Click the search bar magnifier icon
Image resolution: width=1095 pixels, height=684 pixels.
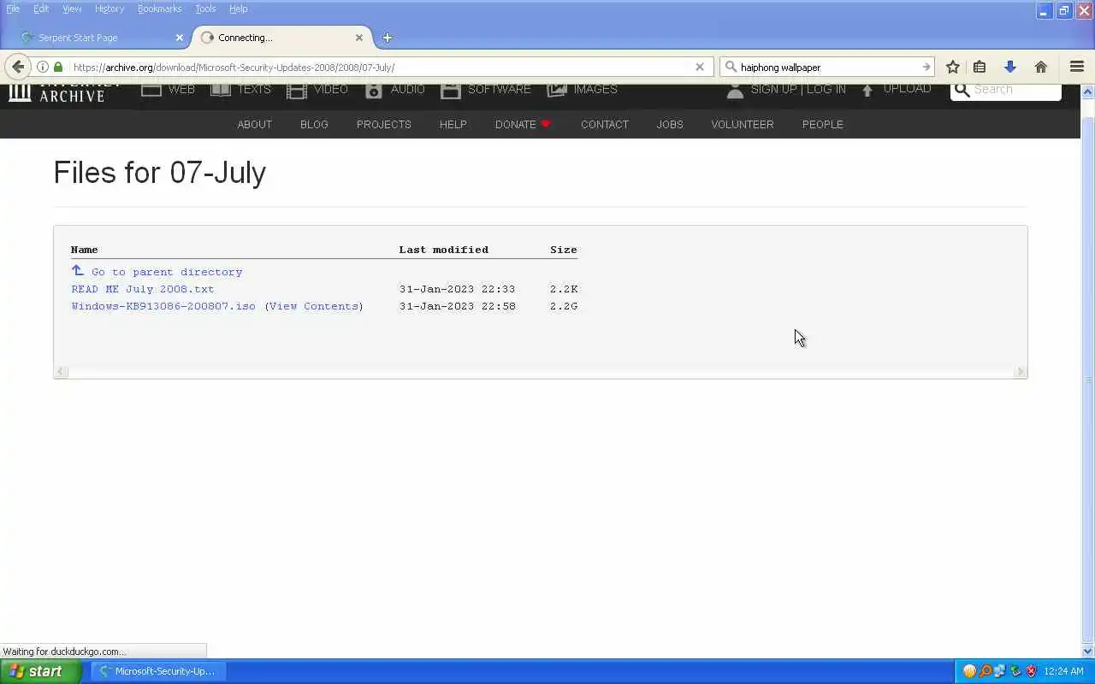point(731,67)
